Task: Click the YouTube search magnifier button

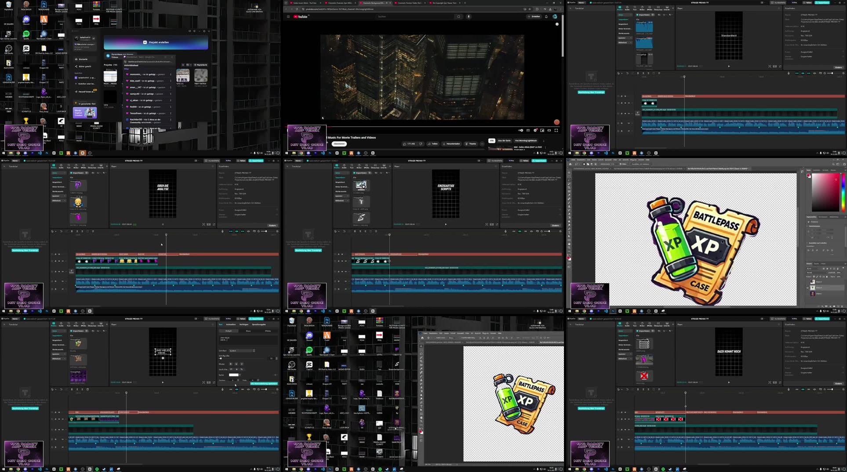Action: 458,17
